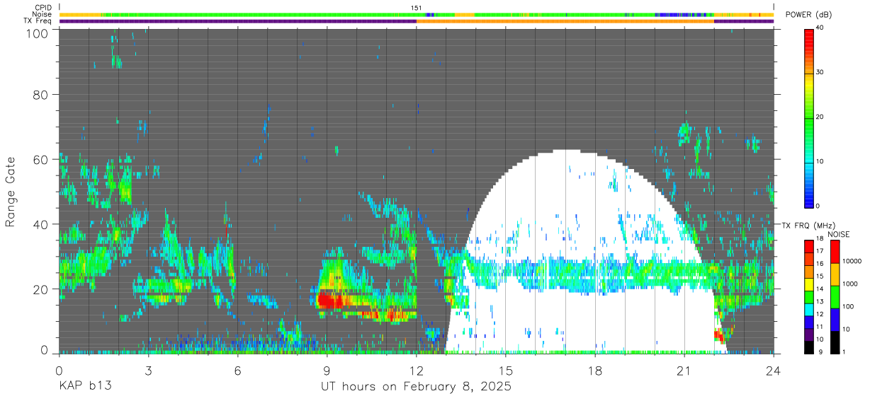Click the "15" hour tick on time axis
The image size is (870, 401).
click(x=506, y=371)
